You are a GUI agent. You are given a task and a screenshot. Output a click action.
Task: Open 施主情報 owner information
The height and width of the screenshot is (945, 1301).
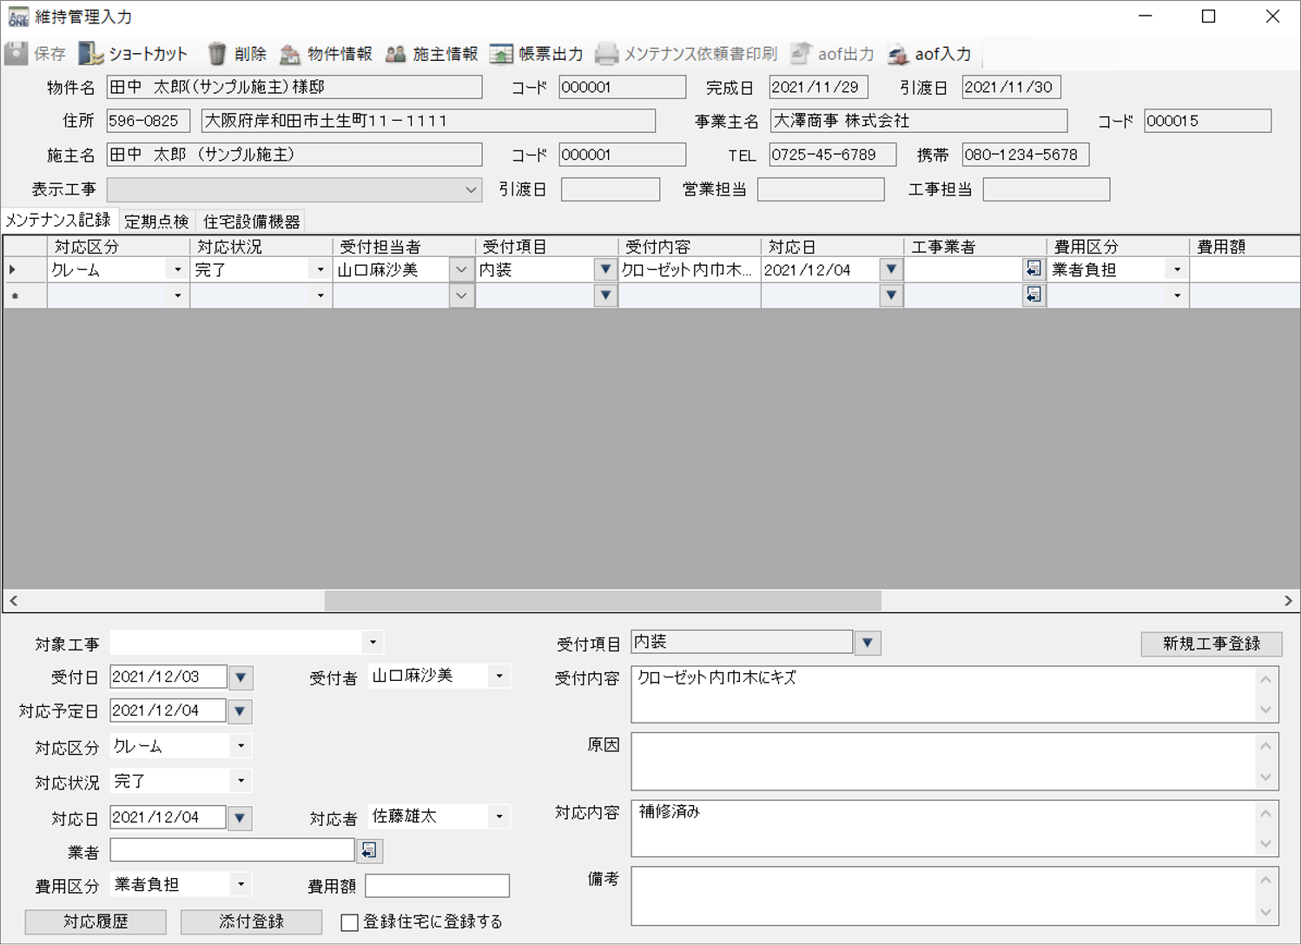pyautogui.click(x=396, y=54)
